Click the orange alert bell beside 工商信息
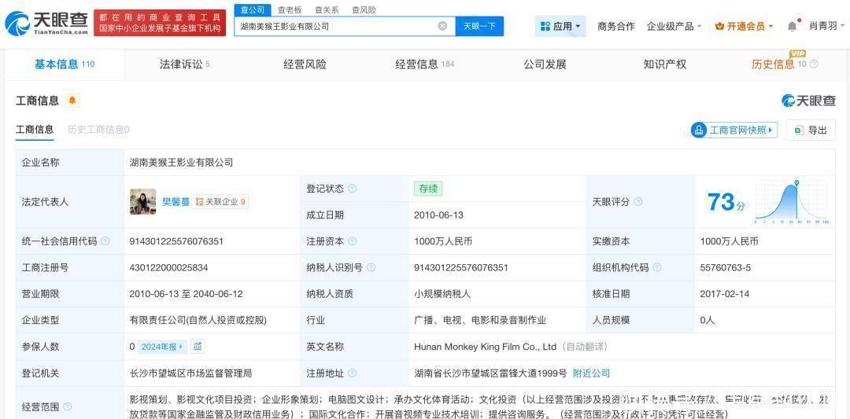The image size is (850, 419). point(72,101)
